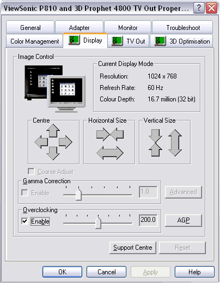The image size is (220, 283).
Task: Open the Troubleshoot tab
Action: coord(183,28)
